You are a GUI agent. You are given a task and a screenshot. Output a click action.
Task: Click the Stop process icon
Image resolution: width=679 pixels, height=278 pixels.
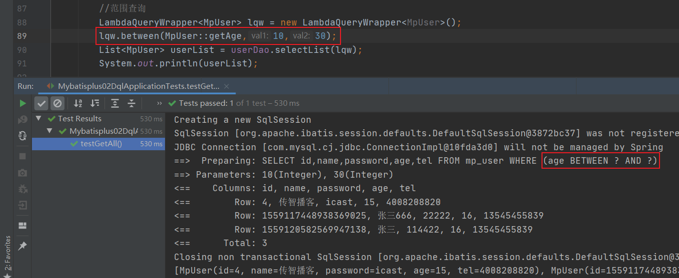click(22, 156)
